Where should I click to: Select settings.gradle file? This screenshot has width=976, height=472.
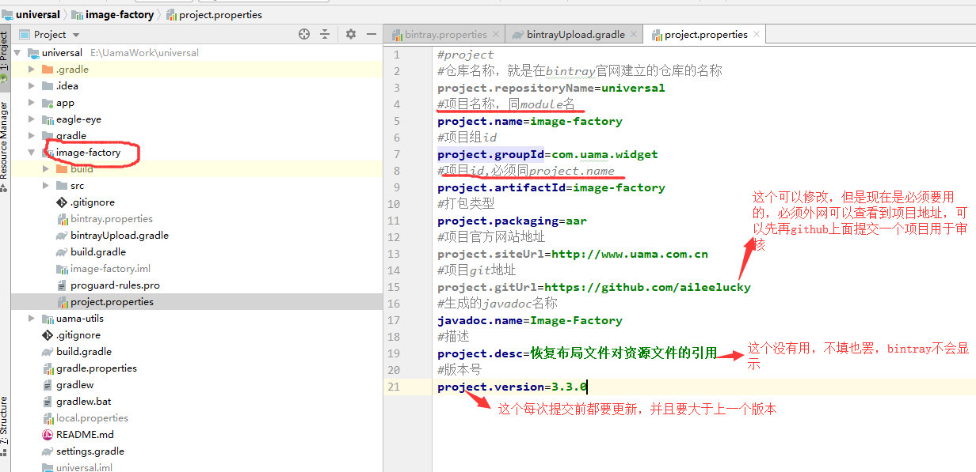(x=90, y=451)
